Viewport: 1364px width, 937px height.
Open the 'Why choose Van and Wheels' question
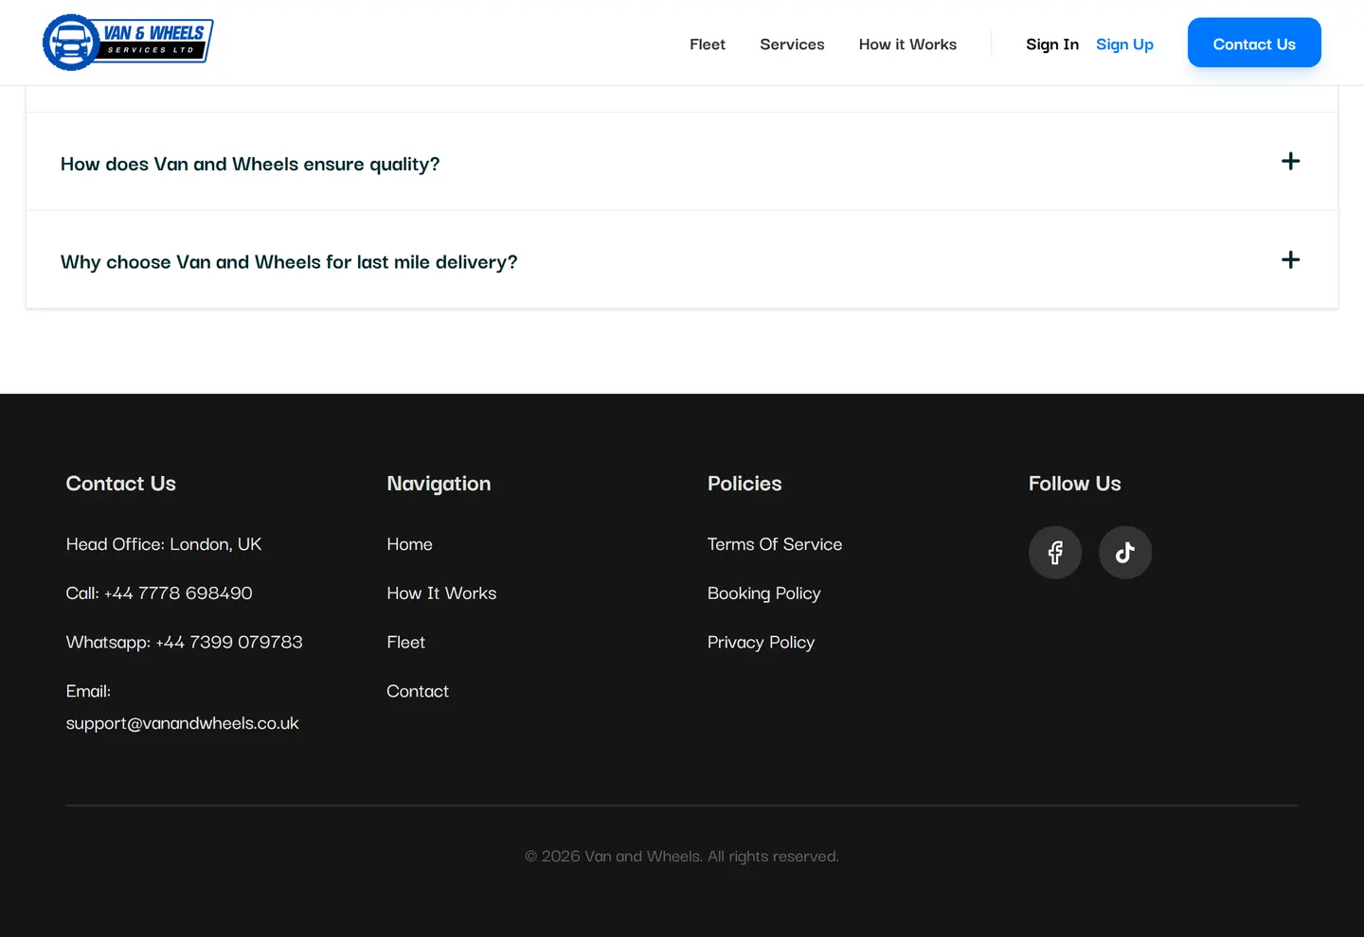pyautogui.click(x=682, y=260)
